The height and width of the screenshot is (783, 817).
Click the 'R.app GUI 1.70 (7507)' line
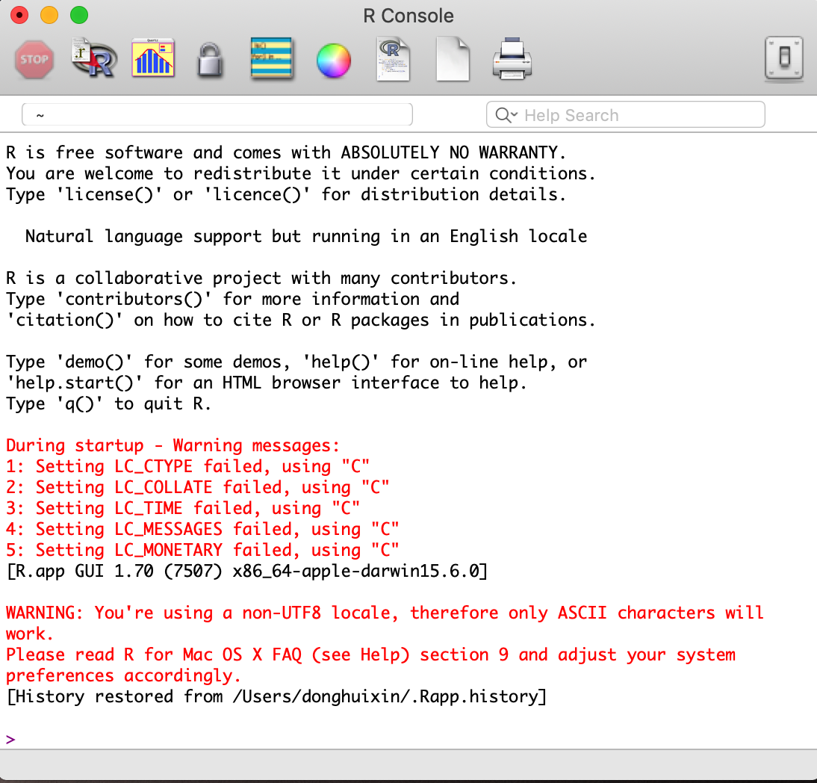coord(247,572)
